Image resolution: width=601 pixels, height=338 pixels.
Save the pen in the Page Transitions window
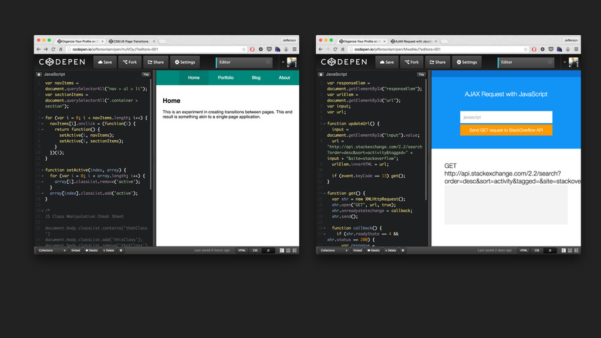click(105, 62)
